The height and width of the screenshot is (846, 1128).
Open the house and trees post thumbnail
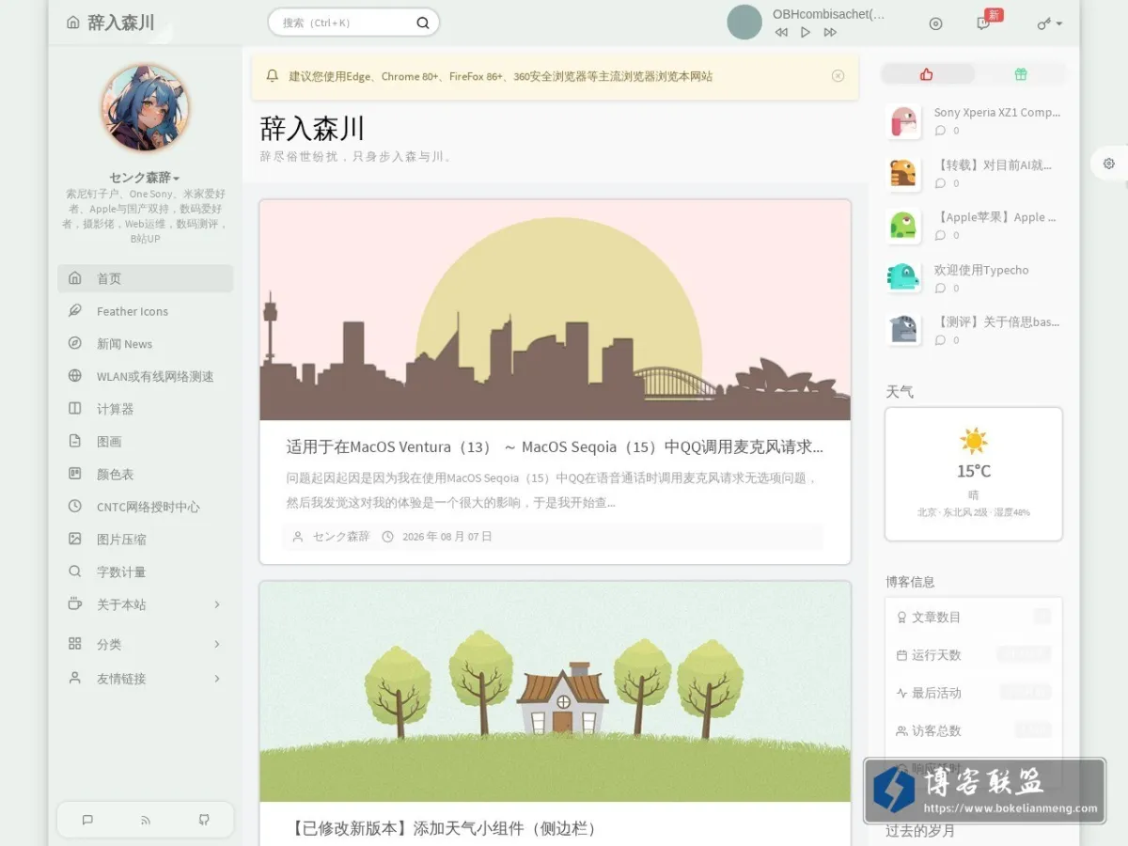pos(556,692)
